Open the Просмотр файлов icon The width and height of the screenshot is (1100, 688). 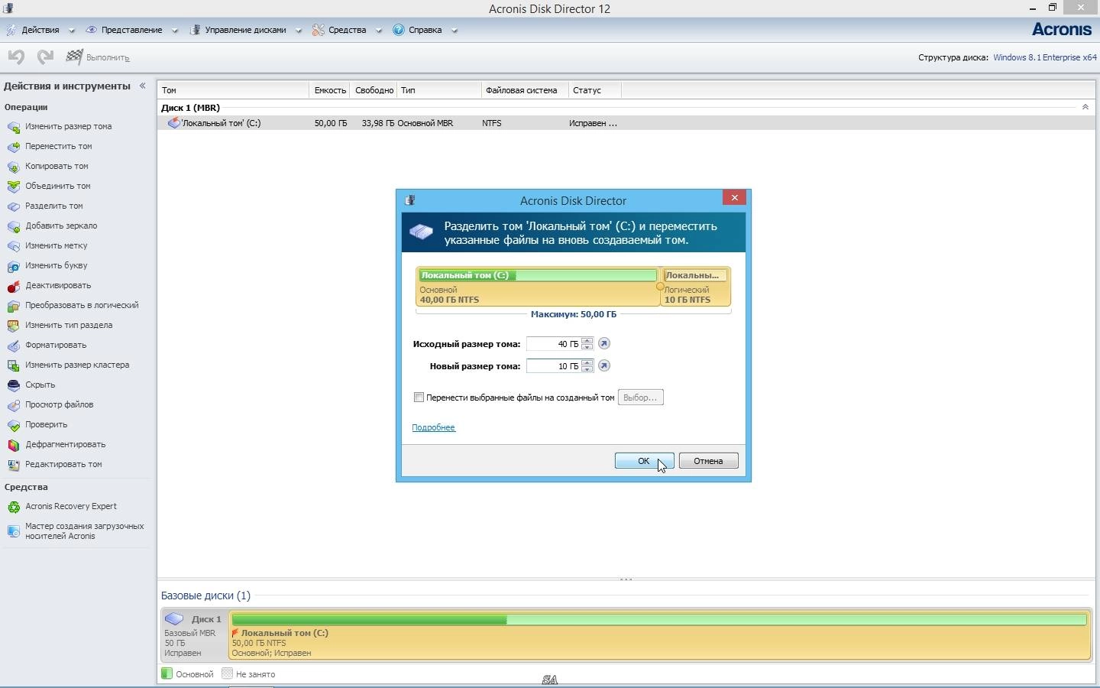(x=13, y=405)
